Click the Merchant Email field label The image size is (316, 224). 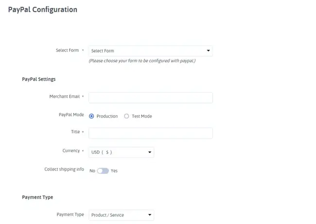[x=64, y=97]
